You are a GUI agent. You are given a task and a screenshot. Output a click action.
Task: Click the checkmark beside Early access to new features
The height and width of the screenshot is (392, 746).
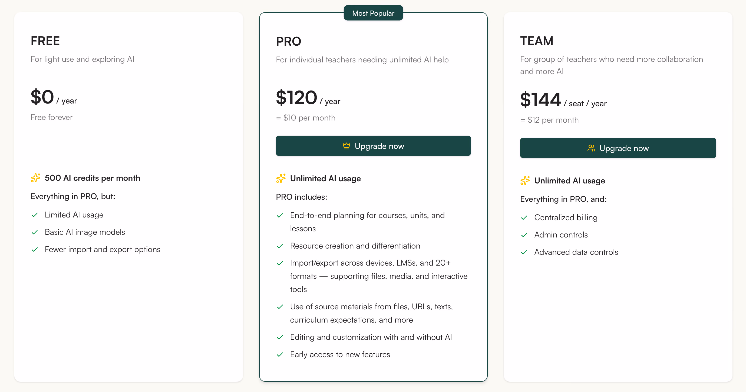(x=280, y=355)
